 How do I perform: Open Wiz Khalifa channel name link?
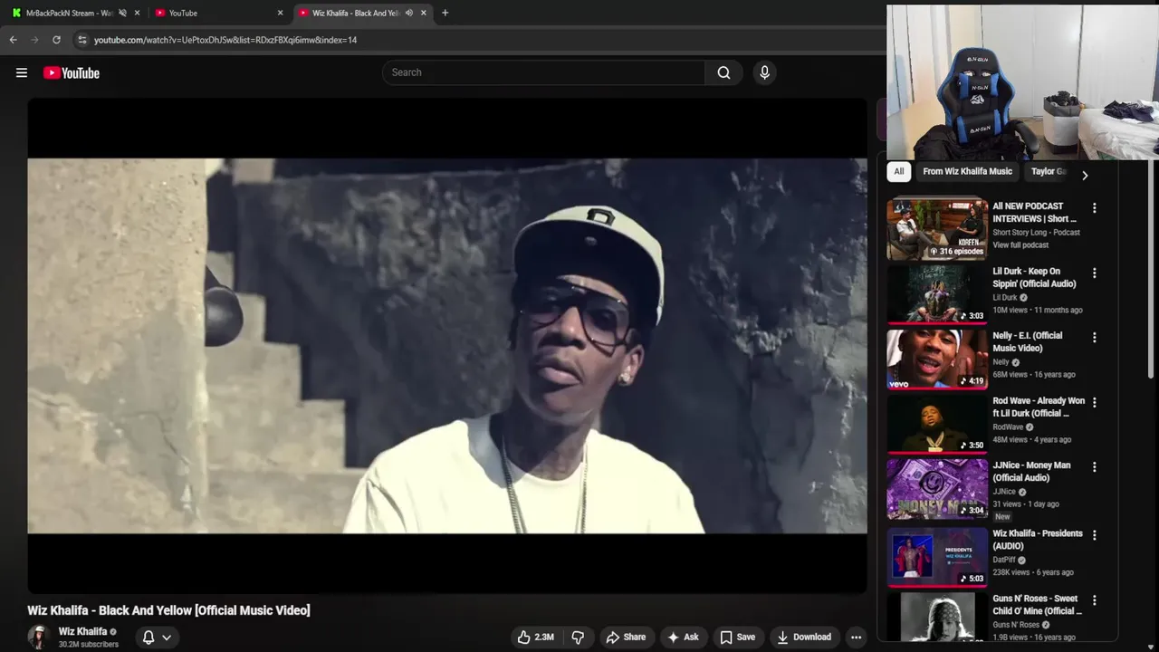coord(82,631)
